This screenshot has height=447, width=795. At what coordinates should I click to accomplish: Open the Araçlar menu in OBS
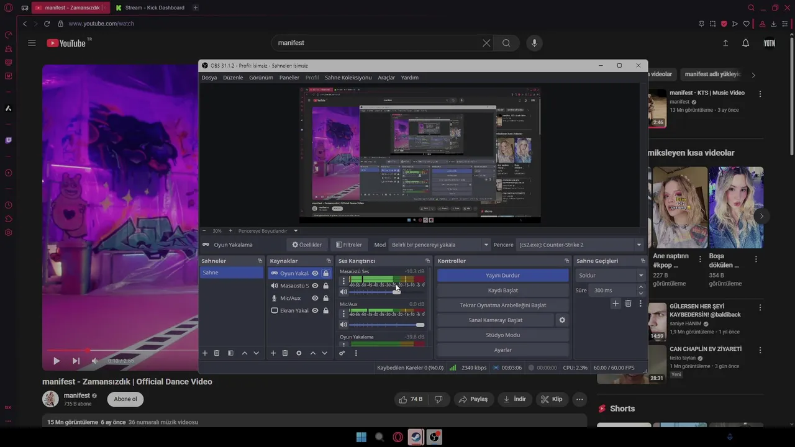click(386, 78)
